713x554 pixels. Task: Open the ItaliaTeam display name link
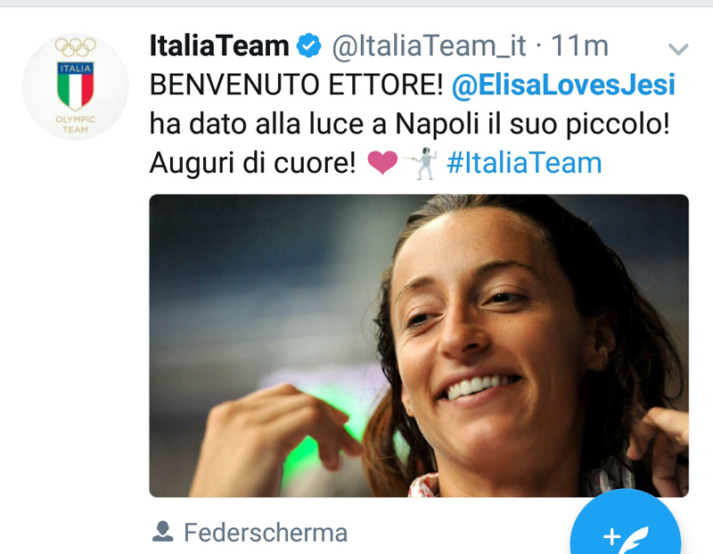coord(219,46)
